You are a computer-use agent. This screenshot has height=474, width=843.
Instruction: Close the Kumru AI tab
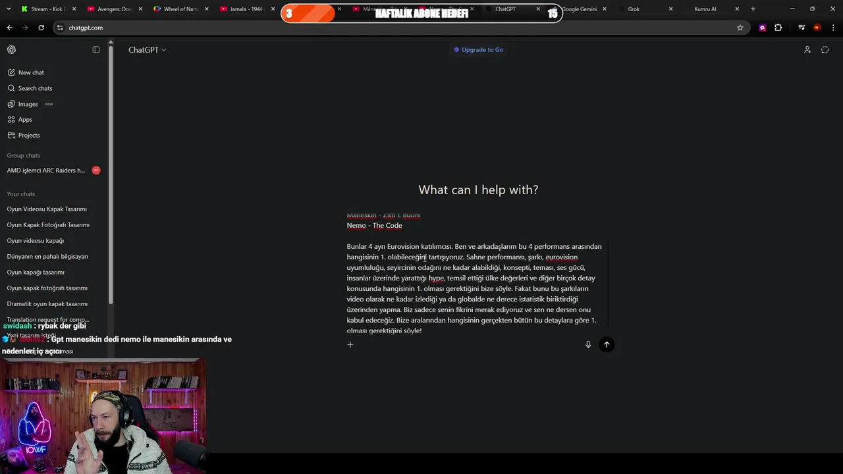coord(737,9)
